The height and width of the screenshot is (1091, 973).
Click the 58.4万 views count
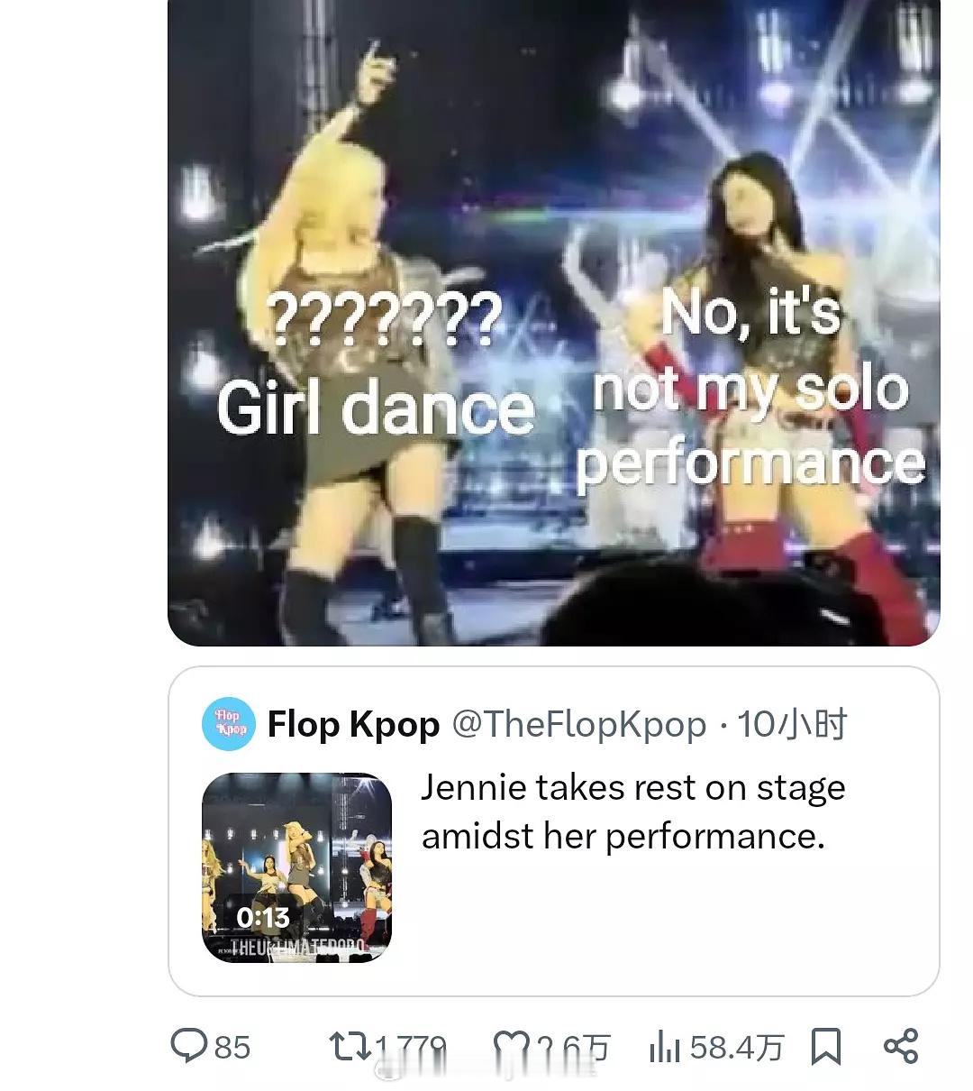pos(736,1047)
